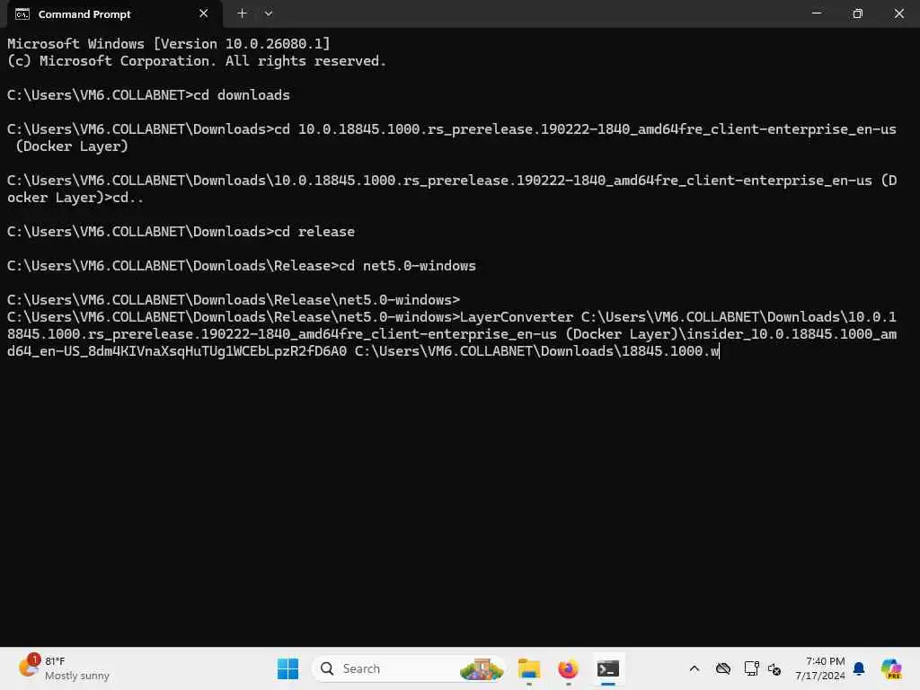Open the clock showing 7:40 PM
Image resolution: width=920 pixels, height=690 pixels.
pos(820,668)
